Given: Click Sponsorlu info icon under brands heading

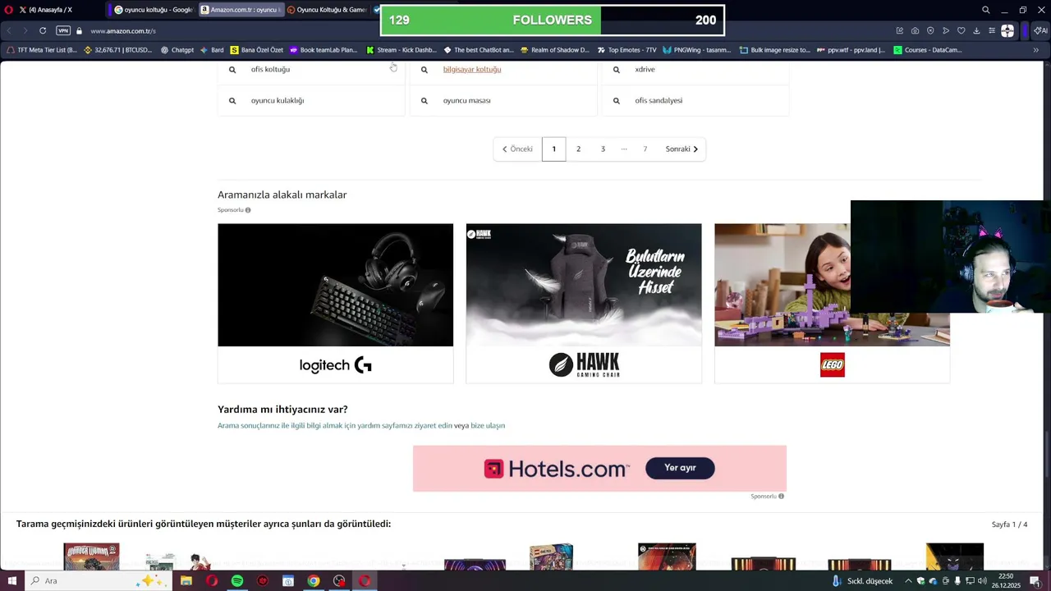Looking at the screenshot, I should point(248,210).
